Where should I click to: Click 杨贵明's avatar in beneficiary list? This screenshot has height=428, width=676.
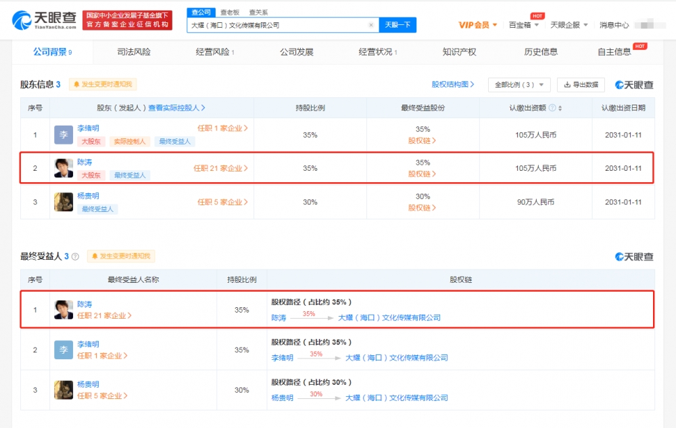coord(64,390)
